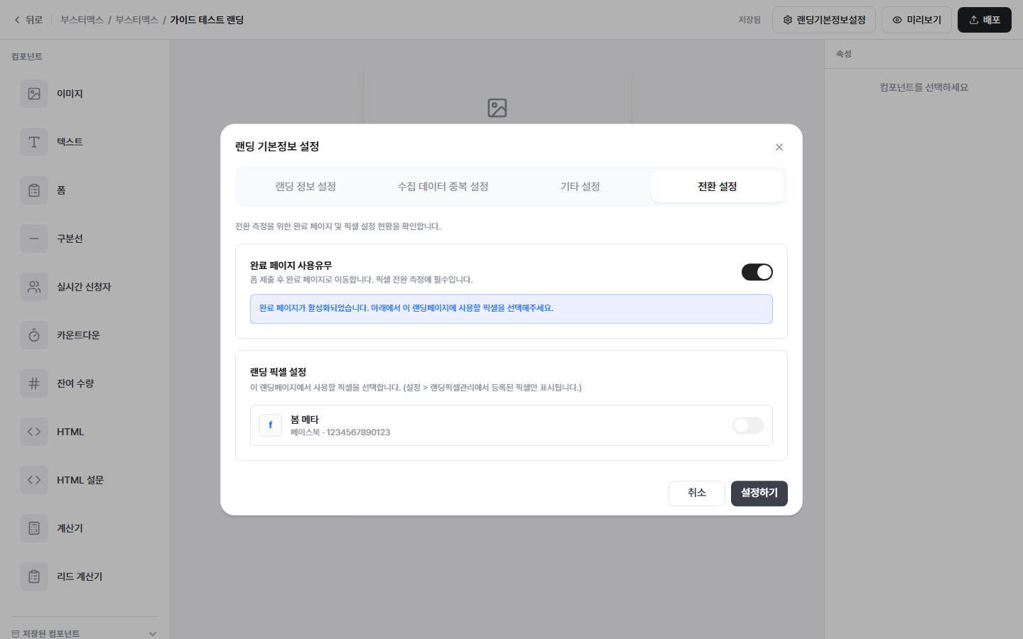Select the 리드 계산기 icon

coord(34,577)
